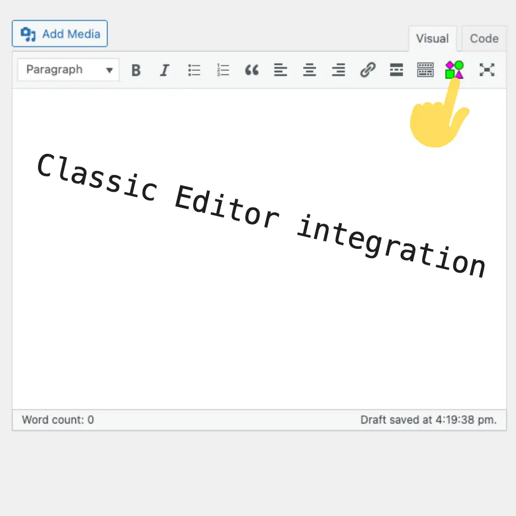Switch to the Visual tab
Screen dimensions: 516x516
point(433,38)
